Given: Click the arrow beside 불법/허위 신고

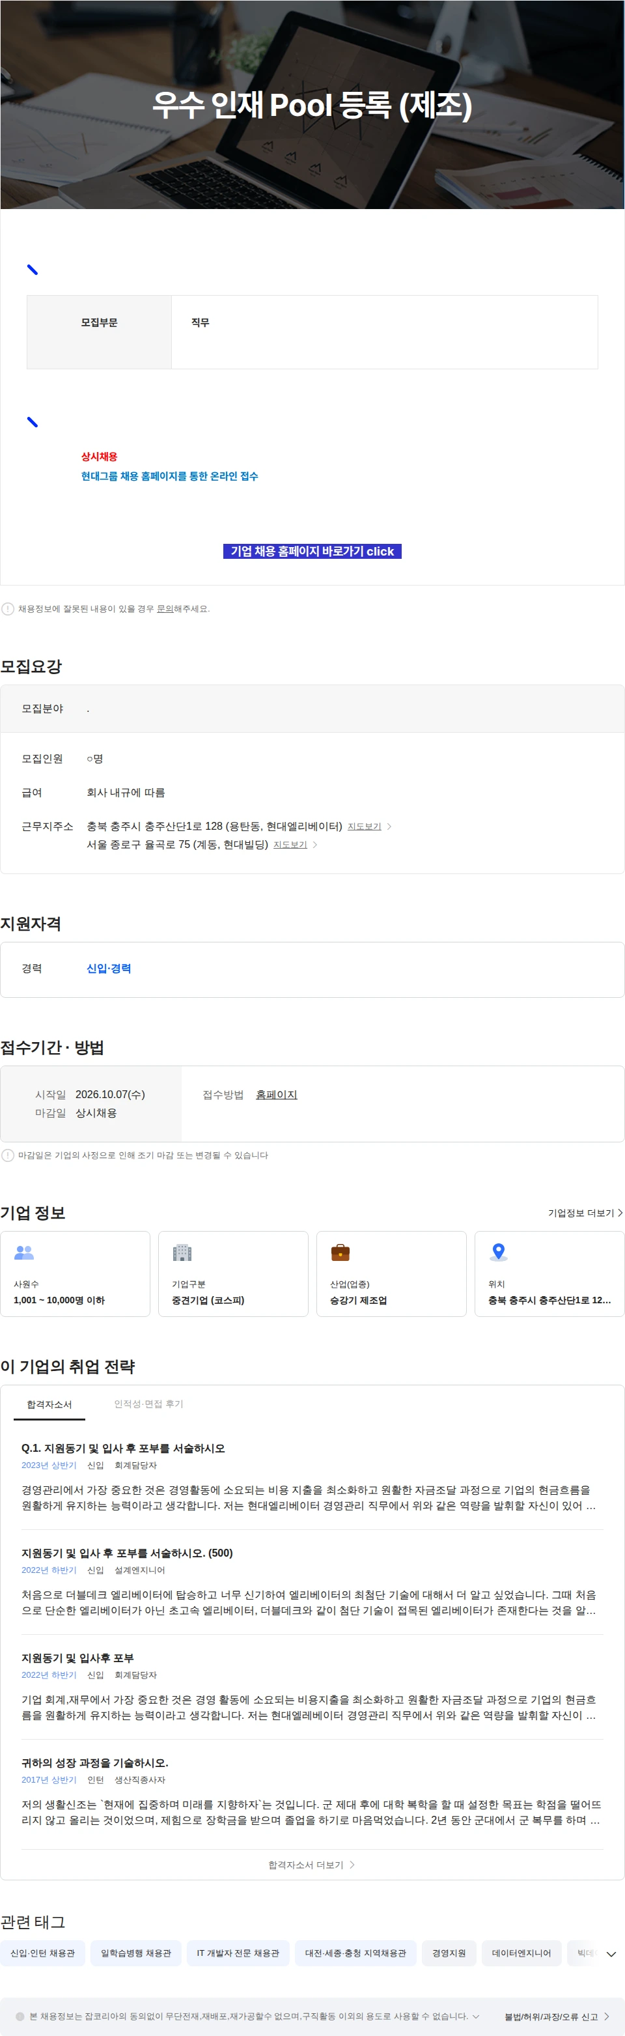Looking at the screenshot, I should (x=607, y=2016).
